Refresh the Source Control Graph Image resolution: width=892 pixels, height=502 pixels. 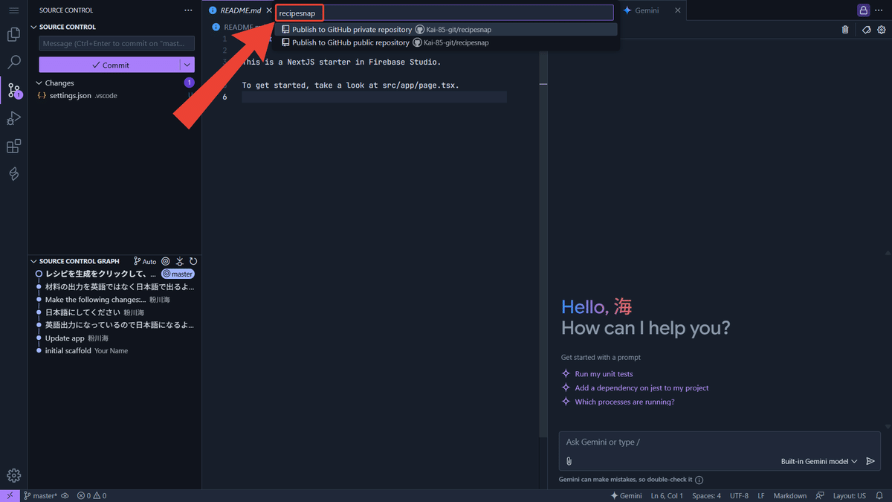tap(193, 261)
